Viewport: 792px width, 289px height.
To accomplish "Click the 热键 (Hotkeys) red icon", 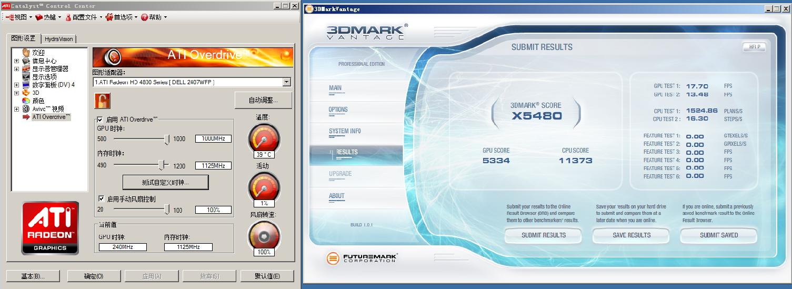I will pos(39,17).
